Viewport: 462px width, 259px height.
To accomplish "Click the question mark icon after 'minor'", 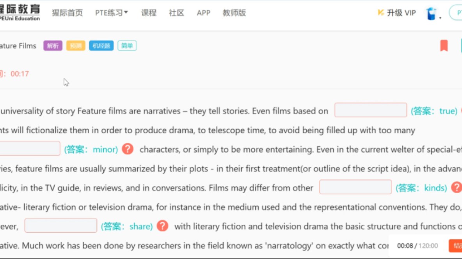I will click(128, 149).
